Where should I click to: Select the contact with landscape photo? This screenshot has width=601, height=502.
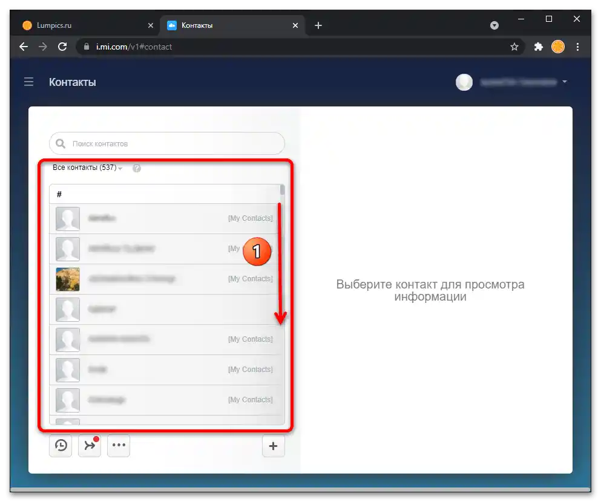point(165,279)
